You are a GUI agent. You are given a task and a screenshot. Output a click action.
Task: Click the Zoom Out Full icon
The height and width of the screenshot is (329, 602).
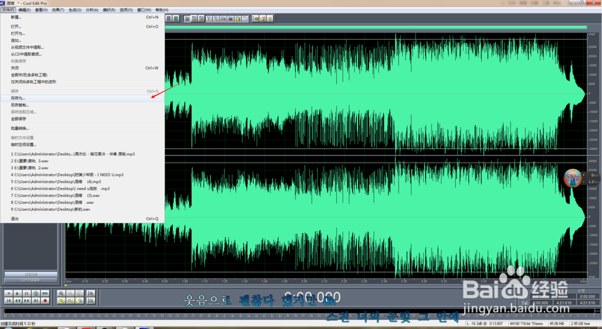click(79, 293)
